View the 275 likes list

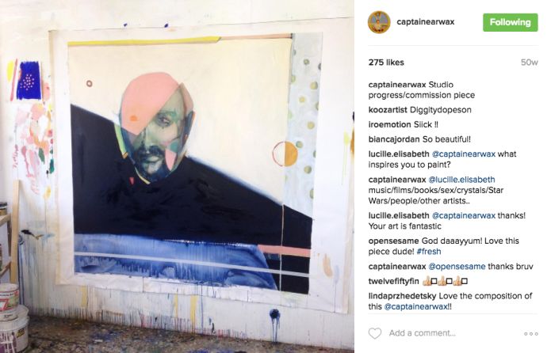pyautogui.click(x=386, y=63)
